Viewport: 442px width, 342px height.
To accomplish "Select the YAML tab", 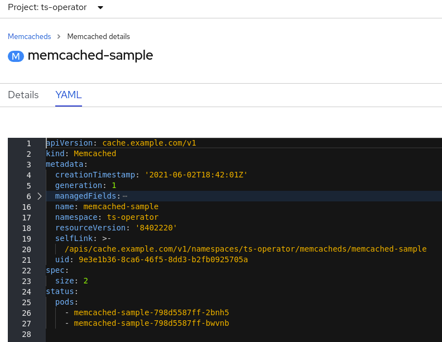I will click(69, 95).
